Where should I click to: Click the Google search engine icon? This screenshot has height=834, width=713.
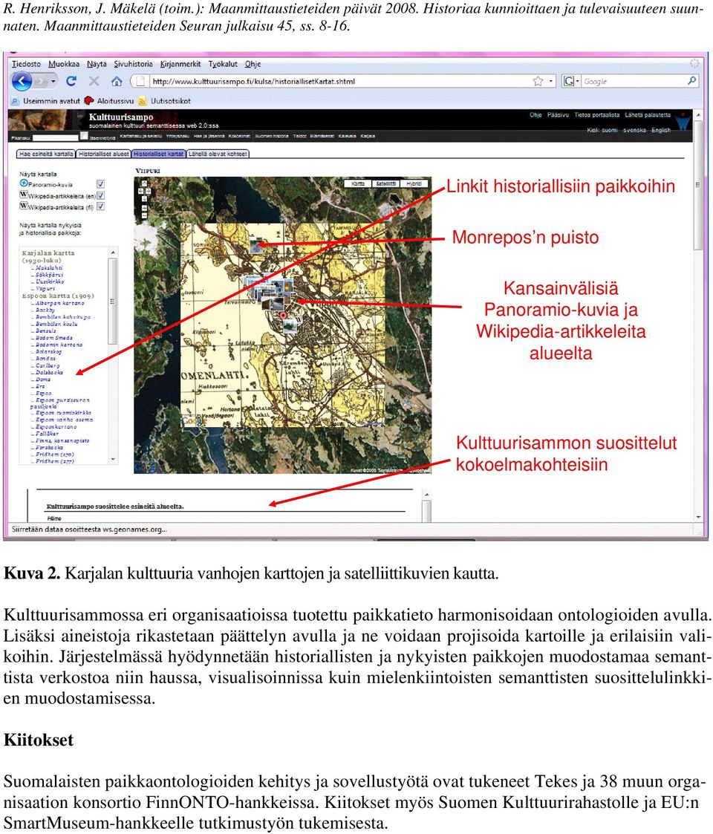569,81
